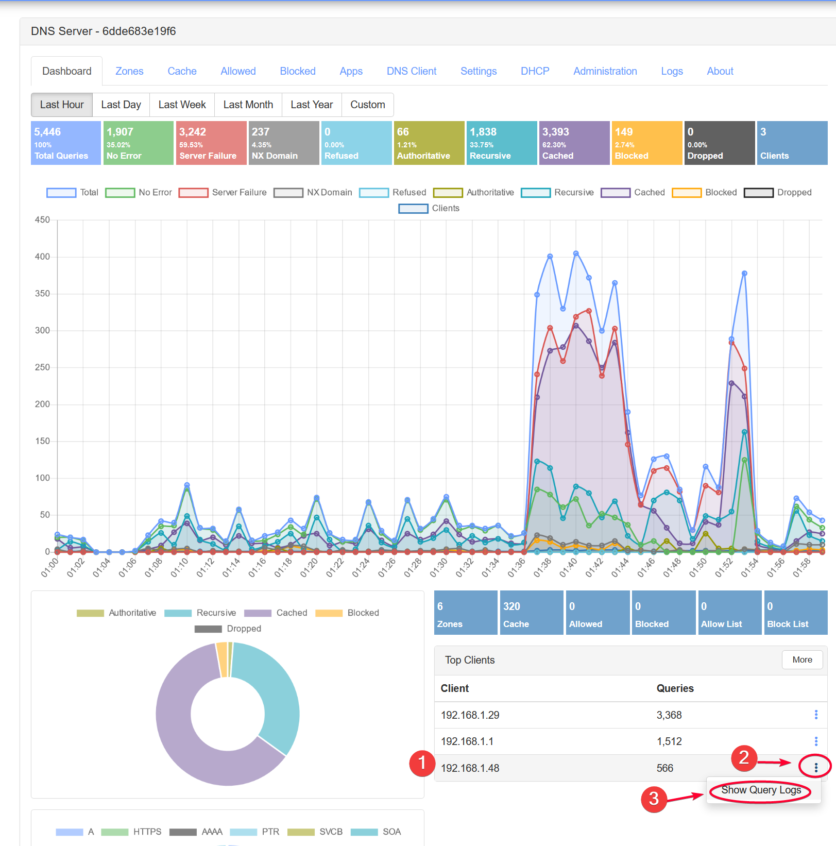The width and height of the screenshot is (836, 846).
Task: Click the 66 Authoritative stat tile
Action: pyautogui.click(x=429, y=143)
